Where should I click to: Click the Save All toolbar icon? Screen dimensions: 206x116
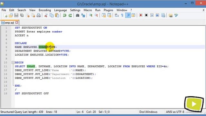click(x=22, y=15)
